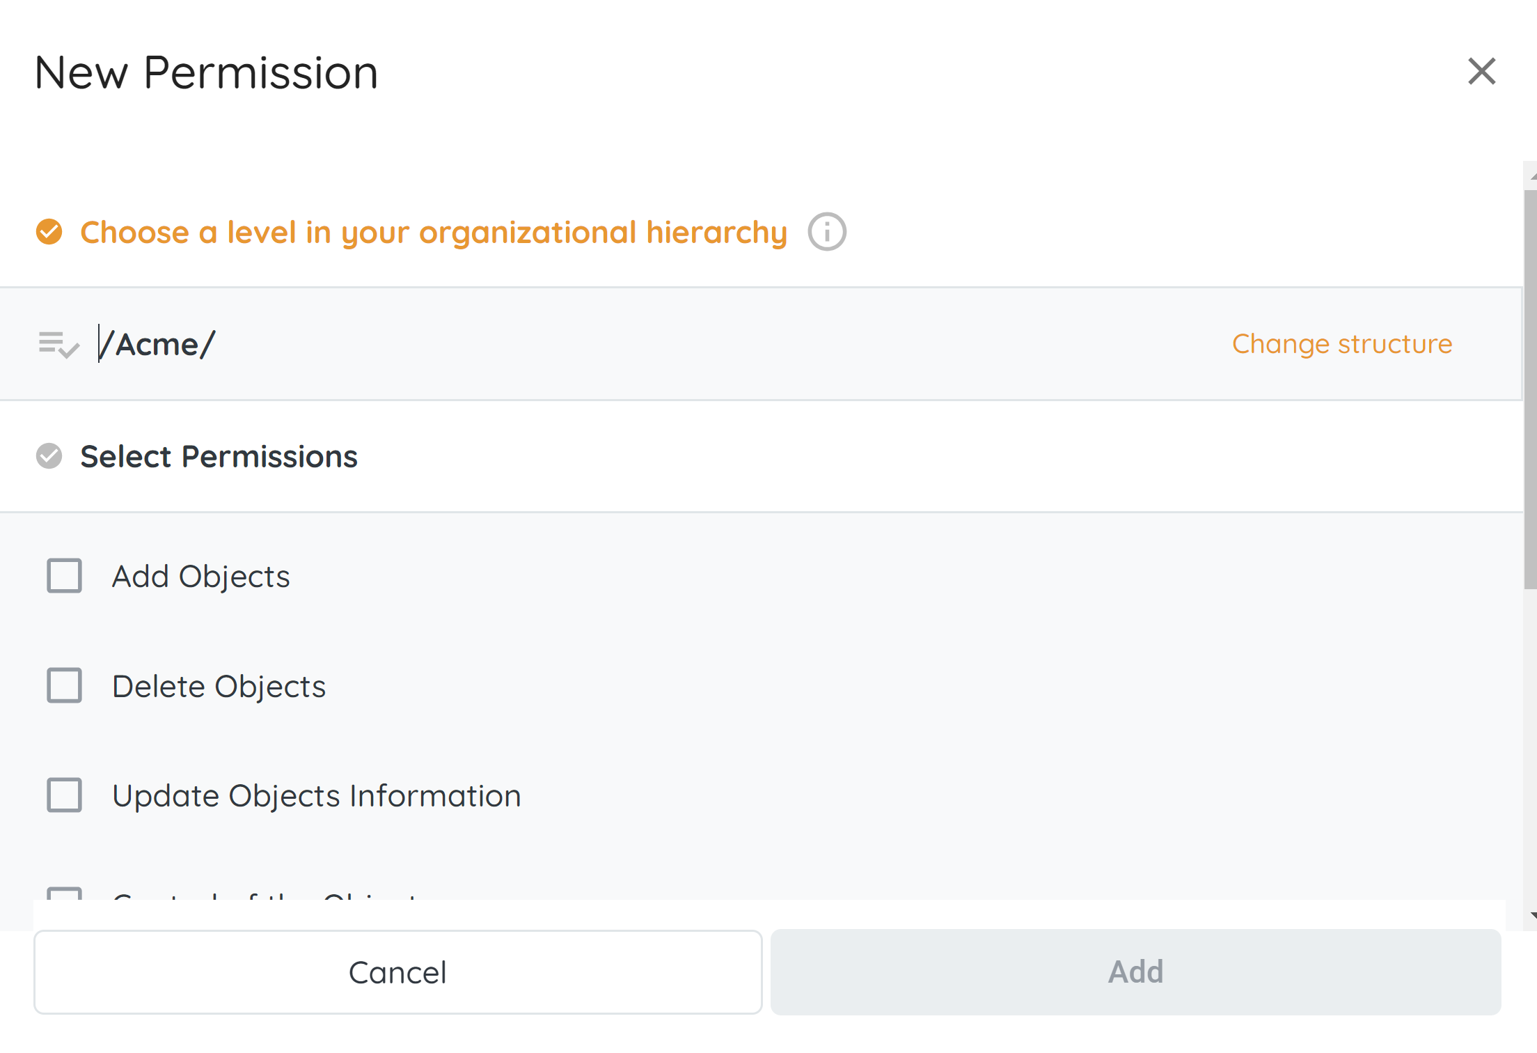Click the scrollbar up arrow
This screenshot has width=1537, height=1053.
(1531, 175)
